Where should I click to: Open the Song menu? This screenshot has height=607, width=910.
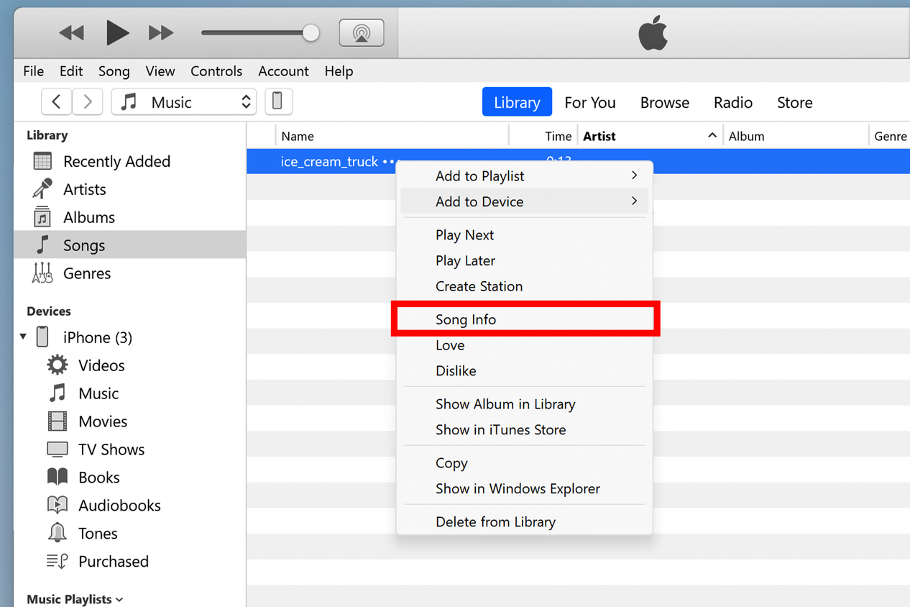click(x=114, y=71)
